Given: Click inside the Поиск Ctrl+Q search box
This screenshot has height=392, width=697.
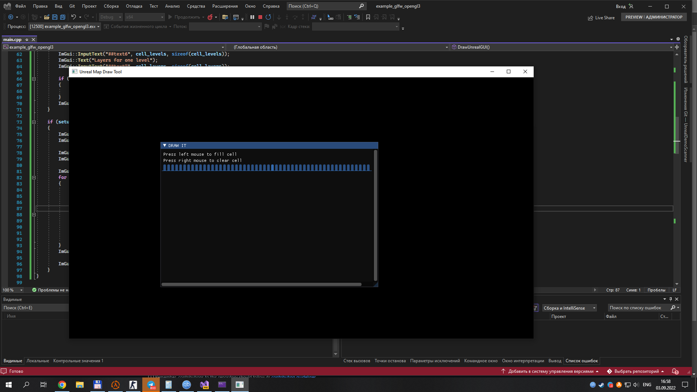Looking at the screenshot, I should coord(323,6).
